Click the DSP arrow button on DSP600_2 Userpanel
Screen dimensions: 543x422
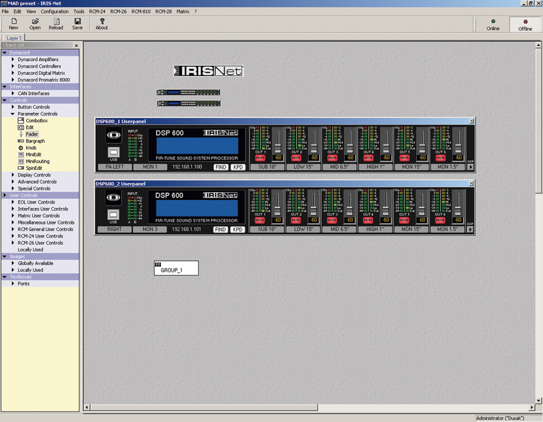pyautogui.click(x=470, y=230)
